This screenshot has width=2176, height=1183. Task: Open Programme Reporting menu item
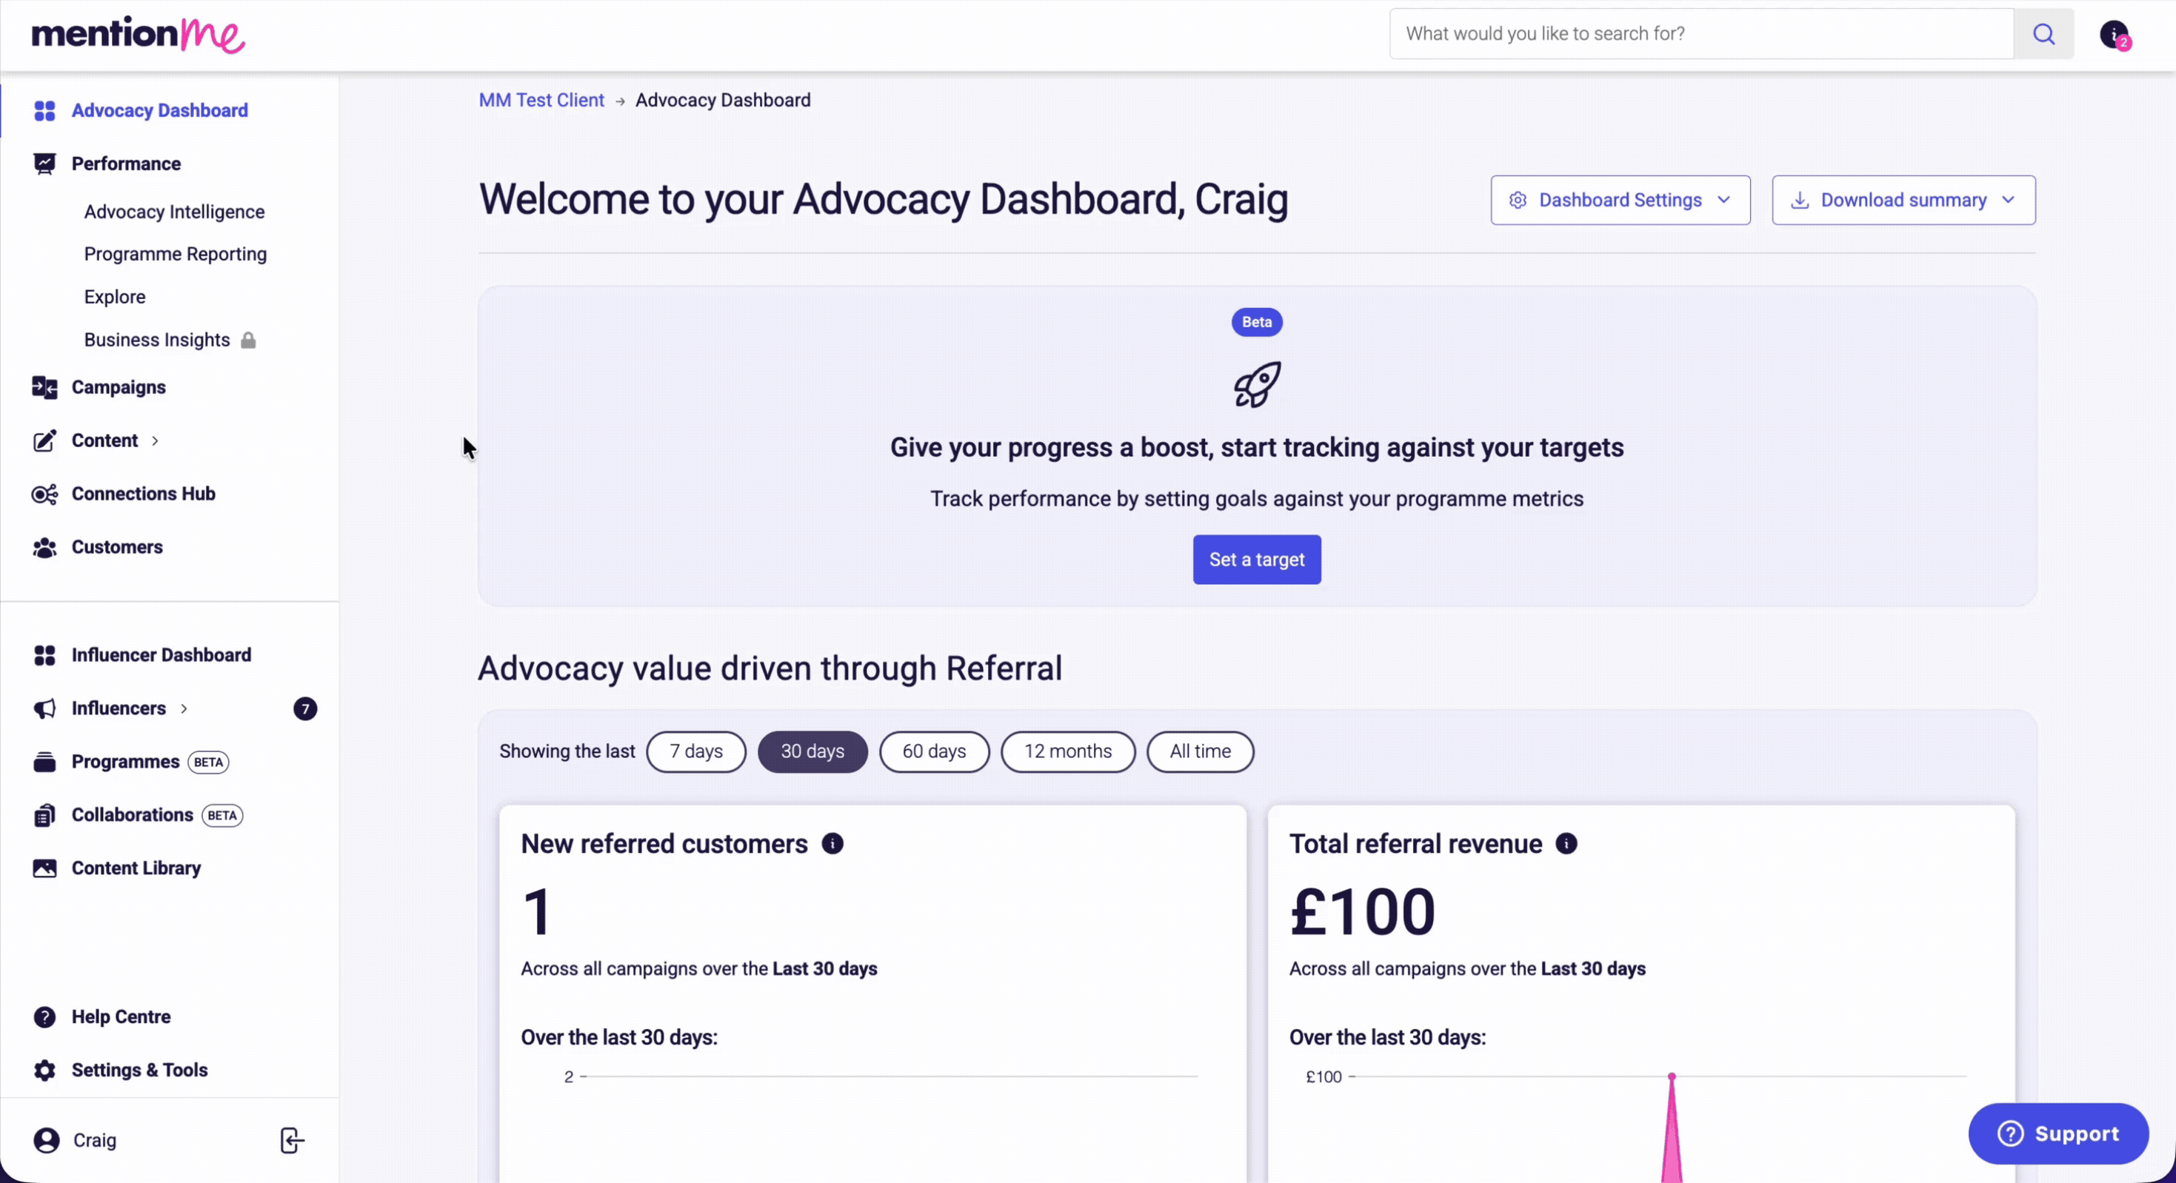pos(175,254)
